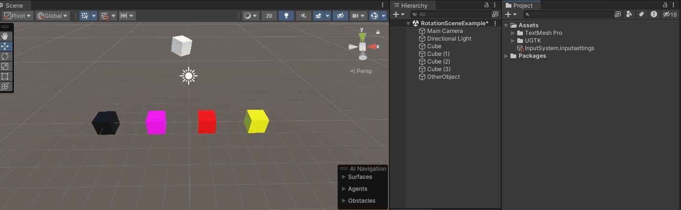Focus the Project search field
Image resolution: width=681 pixels, height=210 pixels.
coord(568,15)
